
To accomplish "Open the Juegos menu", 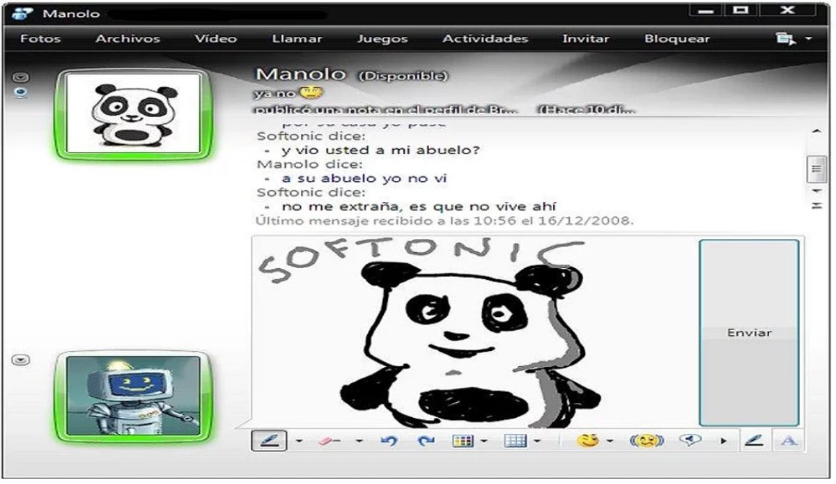I will click(382, 39).
